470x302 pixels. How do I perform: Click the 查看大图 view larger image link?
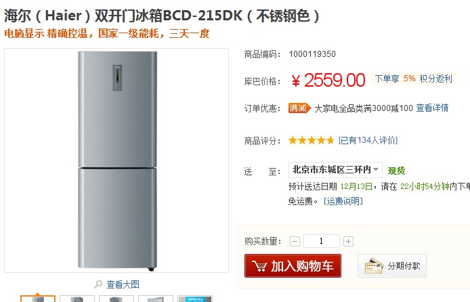tap(123, 284)
